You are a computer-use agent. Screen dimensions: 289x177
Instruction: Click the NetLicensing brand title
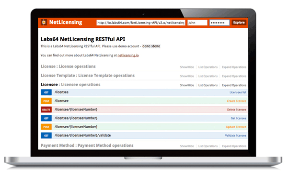coord(66,22)
